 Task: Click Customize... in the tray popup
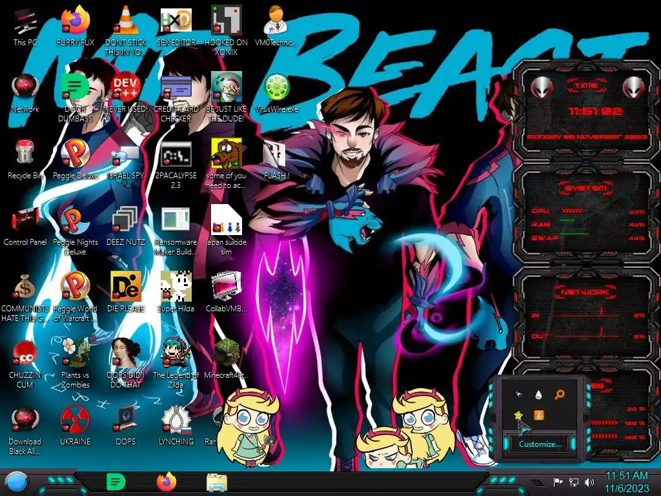(x=539, y=444)
